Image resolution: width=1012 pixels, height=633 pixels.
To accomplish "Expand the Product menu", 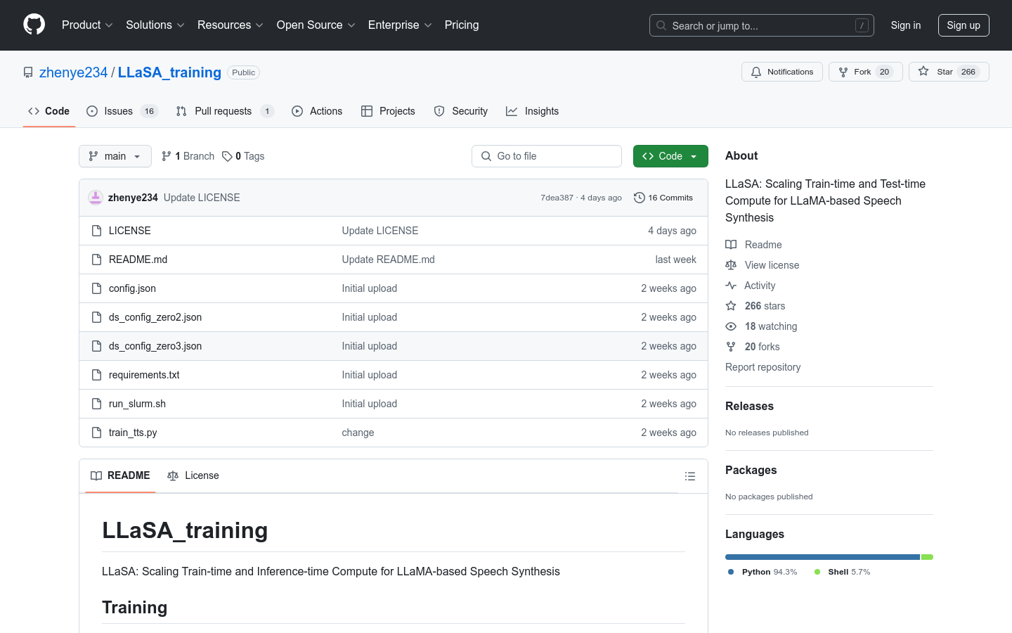I will point(87,25).
